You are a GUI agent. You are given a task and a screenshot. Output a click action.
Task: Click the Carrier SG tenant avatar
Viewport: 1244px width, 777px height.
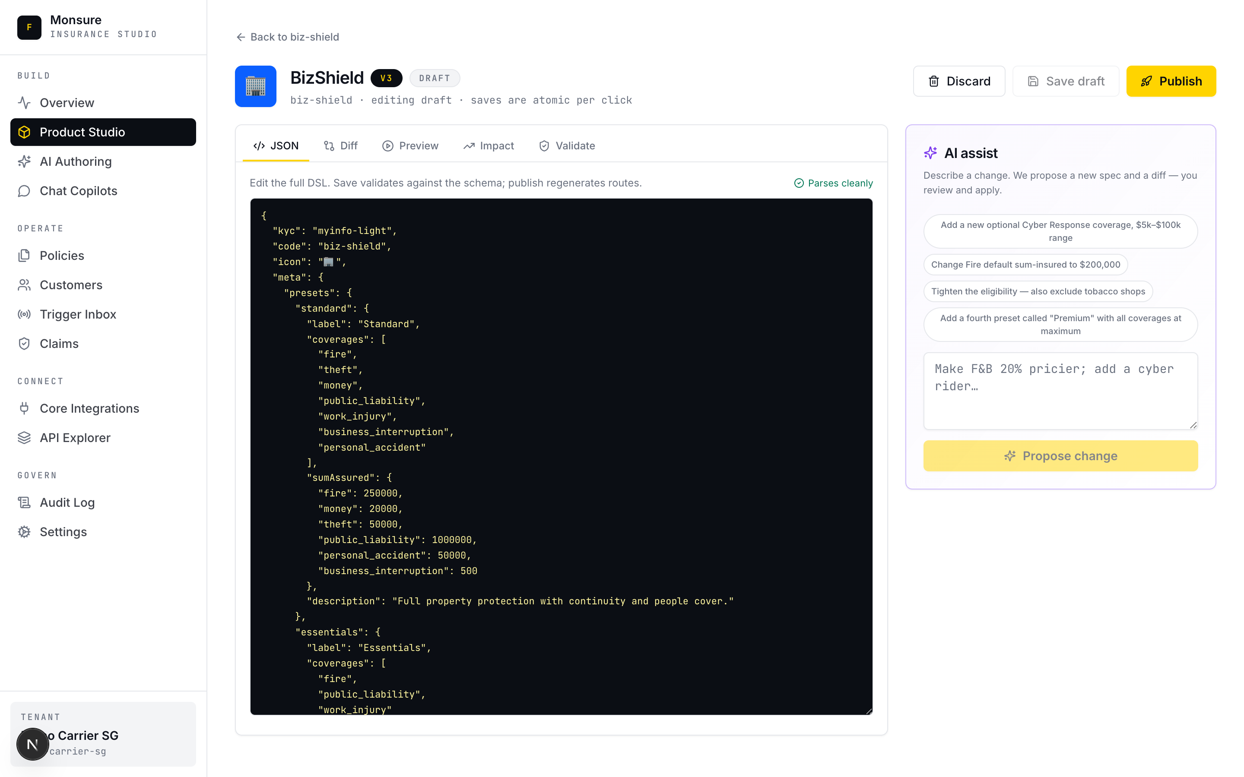click(32, 744)
